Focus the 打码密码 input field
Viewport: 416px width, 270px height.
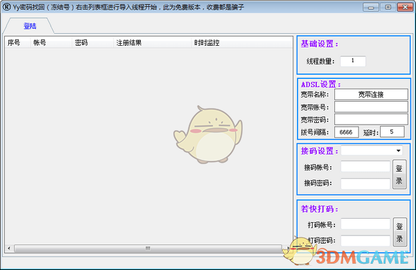click(x=365, y=241)
